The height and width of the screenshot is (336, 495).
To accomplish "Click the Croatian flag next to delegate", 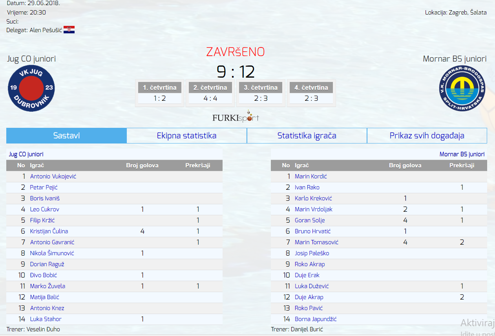I will coord(69,30).
